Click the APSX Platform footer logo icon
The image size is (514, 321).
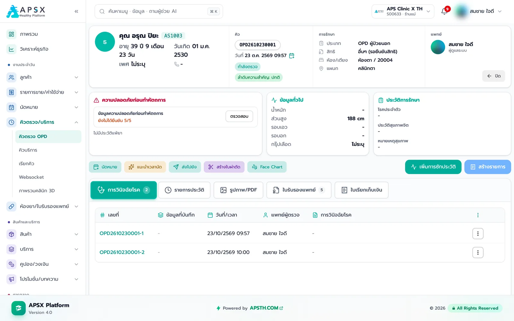pyautogui.click(x=19, y=308)
